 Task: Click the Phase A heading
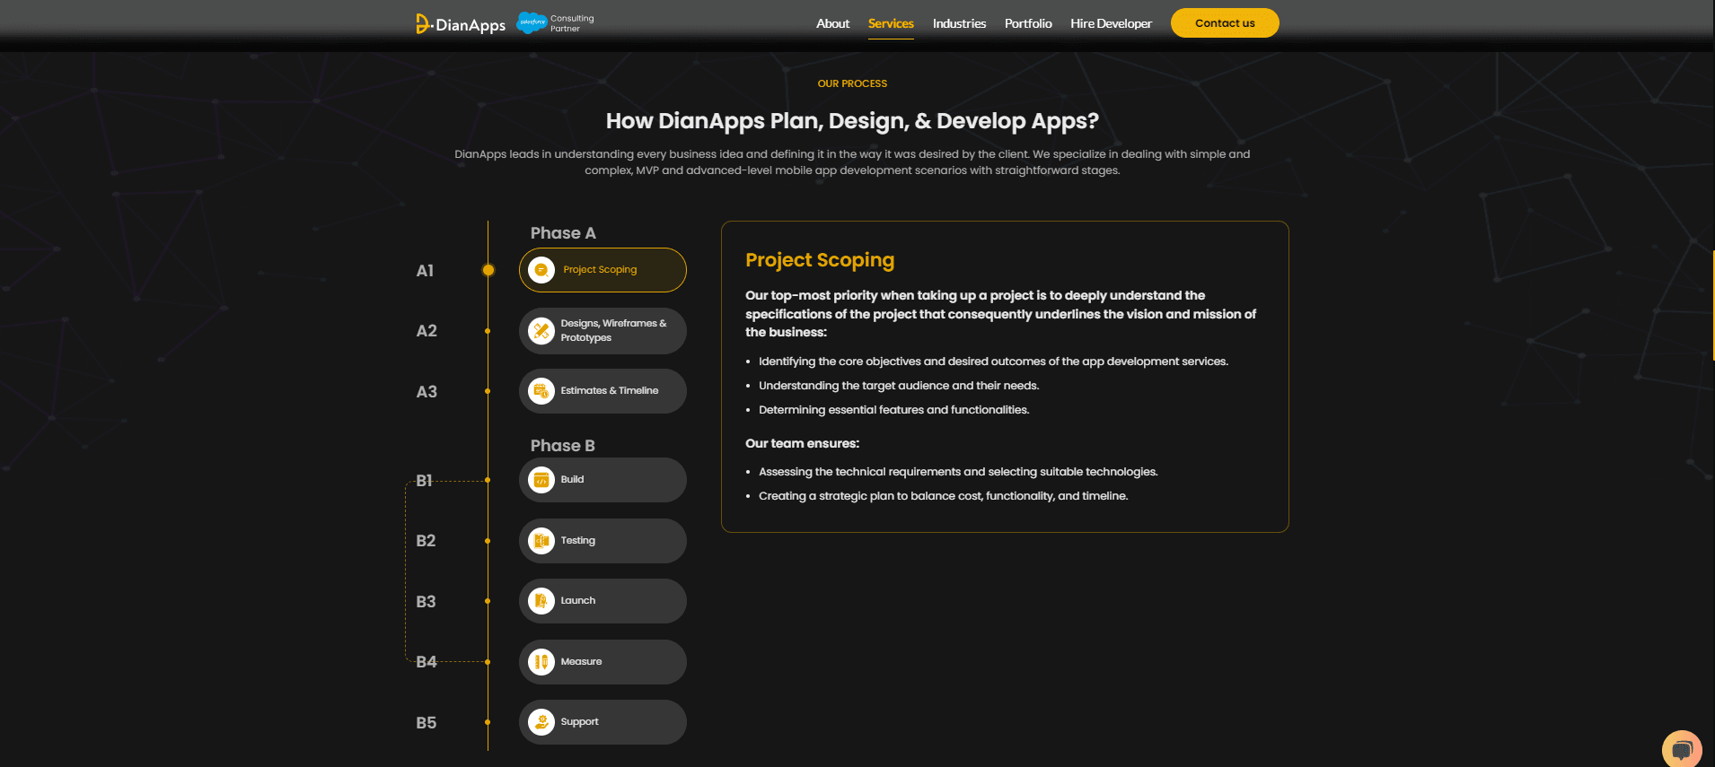563,233
